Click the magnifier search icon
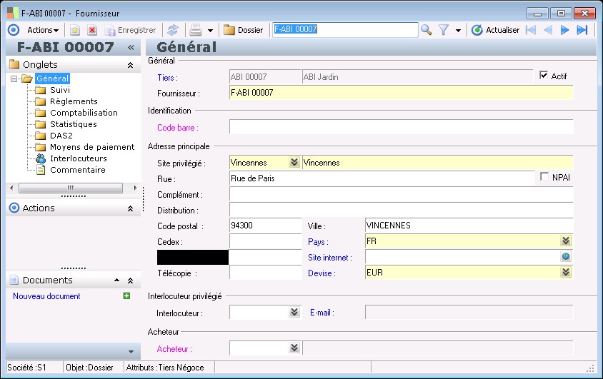Image resolution: width=603 pixels, height=379 pixels. 427,30
